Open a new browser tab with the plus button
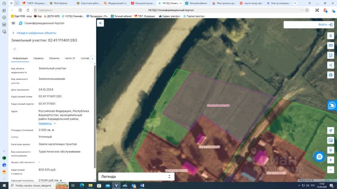 click(x=295, y=3)
